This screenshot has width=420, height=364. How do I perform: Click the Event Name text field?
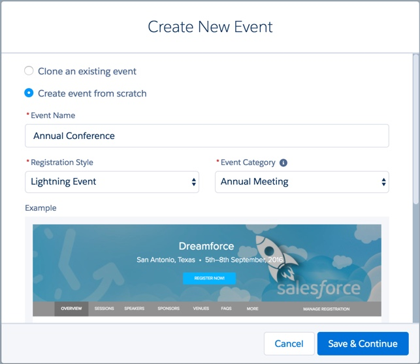tap(207, 136)
